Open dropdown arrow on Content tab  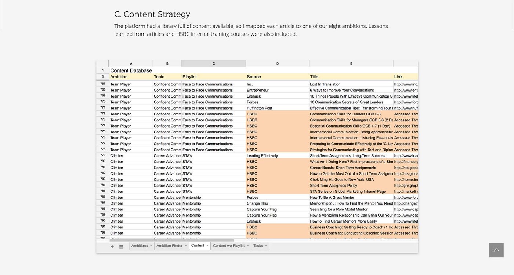[x=207, y=246]
